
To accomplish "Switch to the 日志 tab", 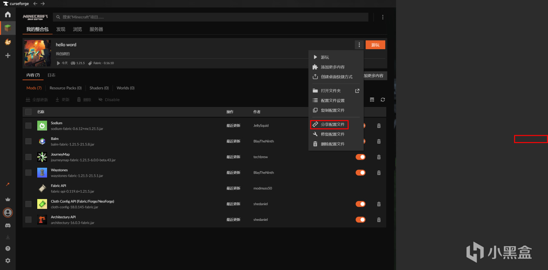I will 51,75.
